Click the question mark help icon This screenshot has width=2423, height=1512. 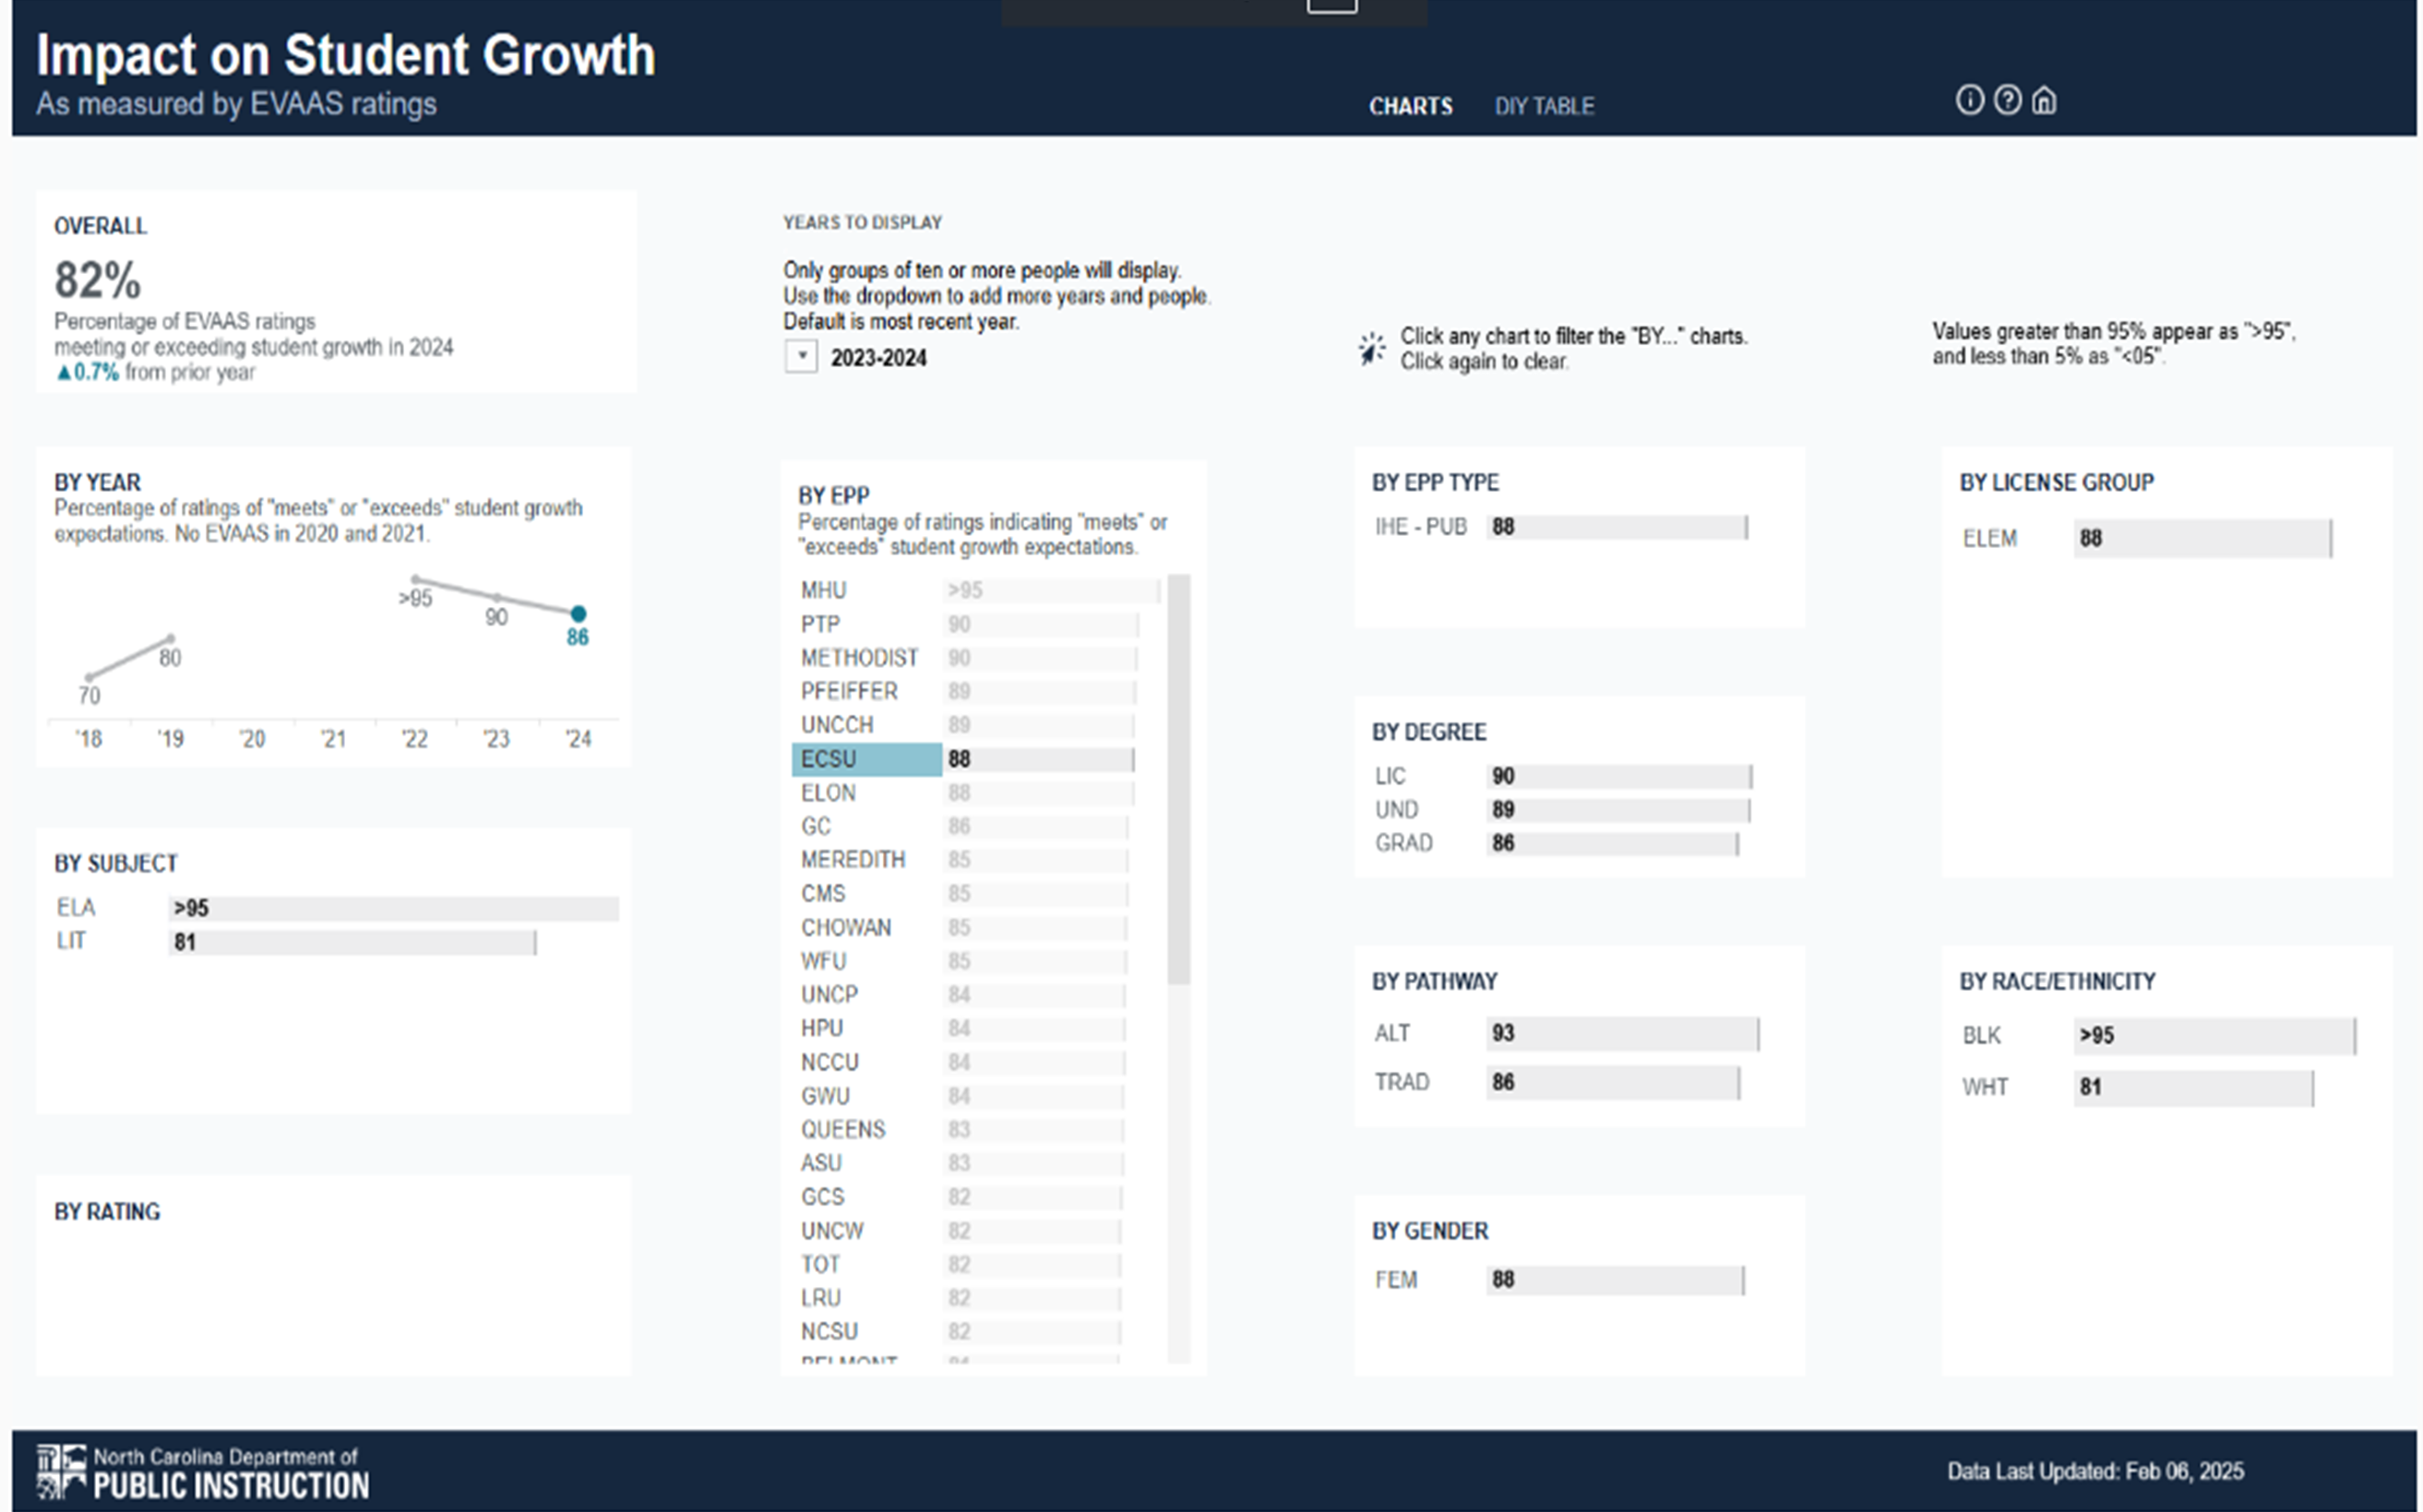[x=2007, y=100]
